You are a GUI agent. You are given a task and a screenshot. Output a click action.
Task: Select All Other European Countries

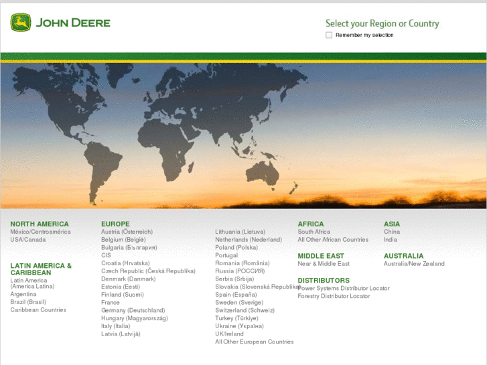tap(255, 342)
